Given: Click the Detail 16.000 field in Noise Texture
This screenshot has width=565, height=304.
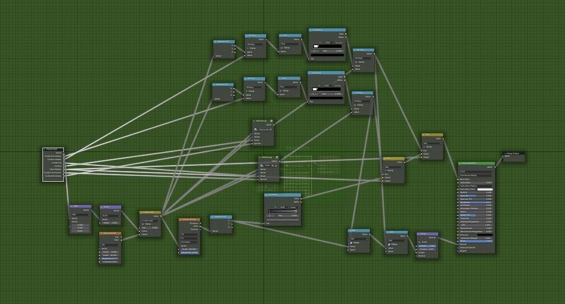Looking at the screenshot, I should click(110, 256).
